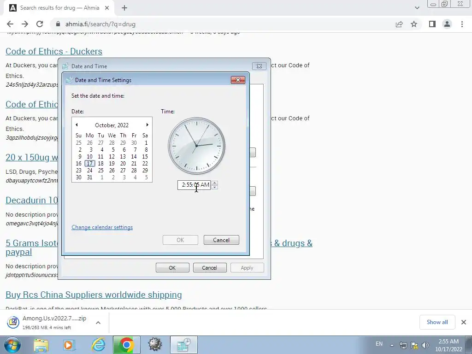Open the Decadurin result link
Viewport: 472px width, 354px height.
tap(32, 200)
